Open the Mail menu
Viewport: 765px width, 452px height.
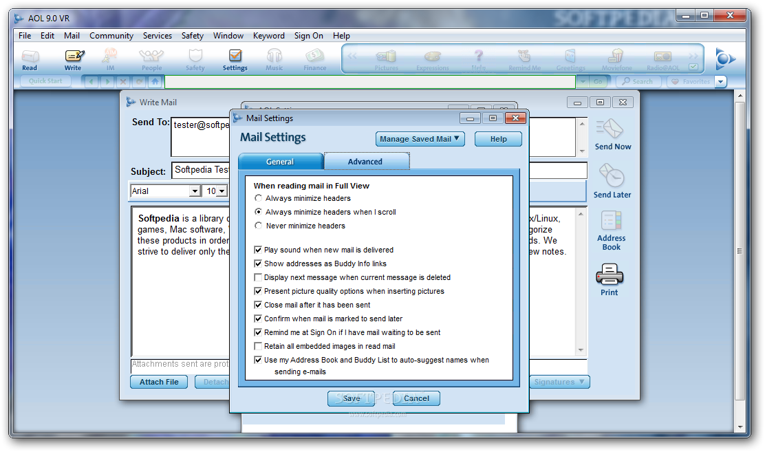(x=72, y=36)
